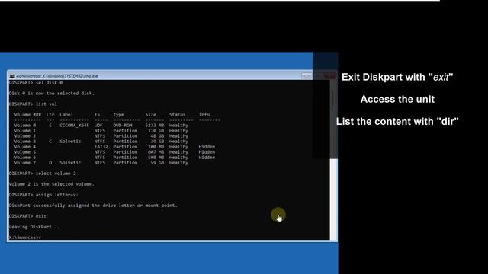Click the 'Status' column header

177,115
